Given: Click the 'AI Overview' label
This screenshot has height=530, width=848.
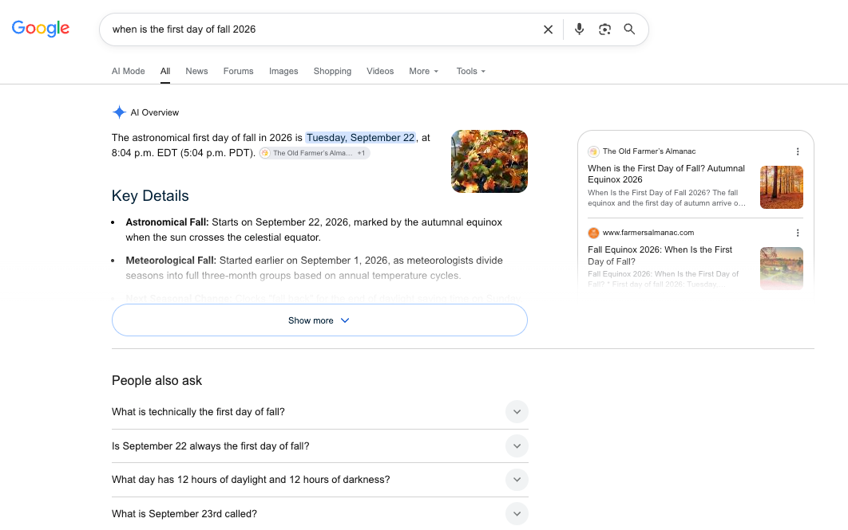Looking at the screenshot, I should (155, 113).
